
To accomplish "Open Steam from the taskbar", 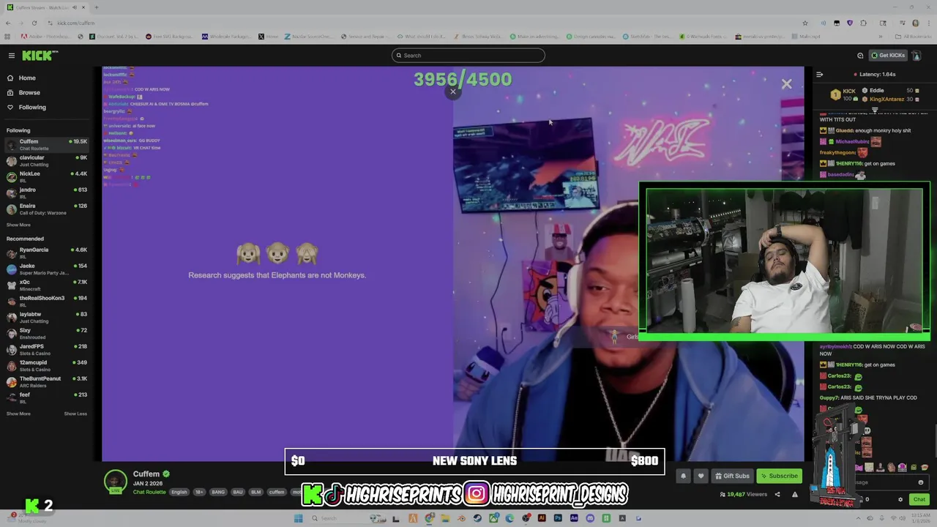I will coord(477,518).
